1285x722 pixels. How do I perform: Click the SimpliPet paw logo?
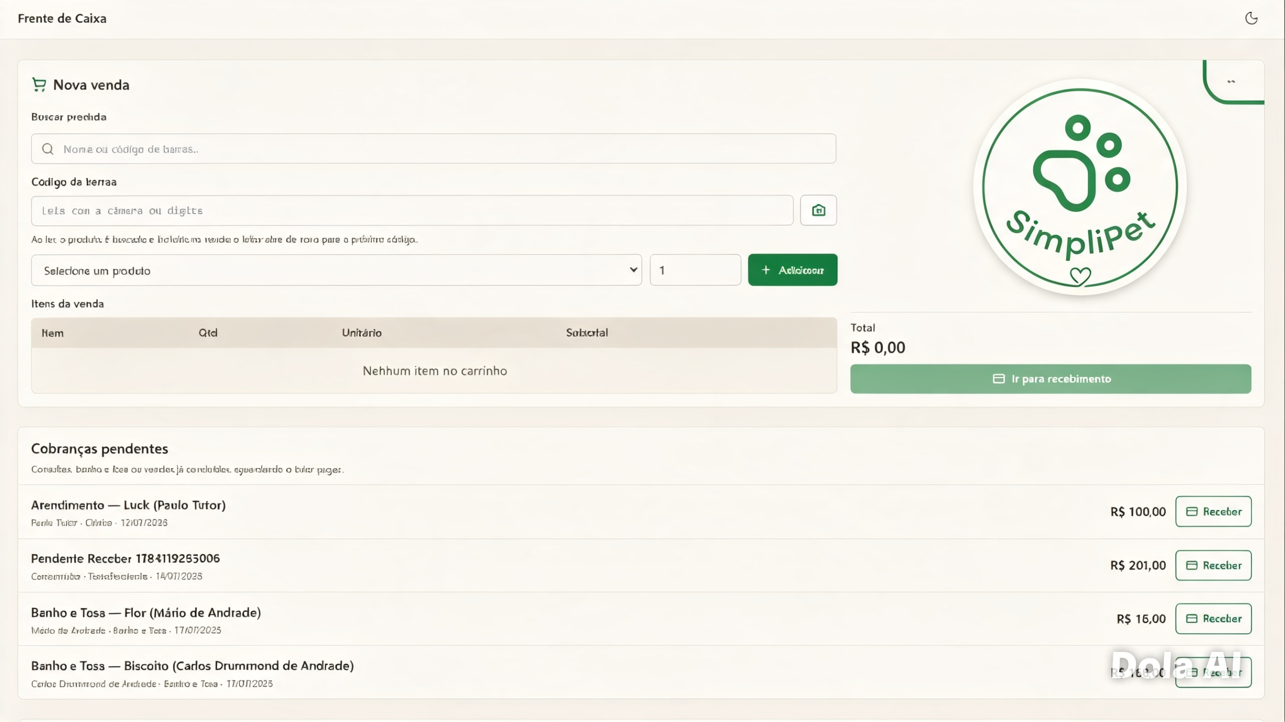1080,187
